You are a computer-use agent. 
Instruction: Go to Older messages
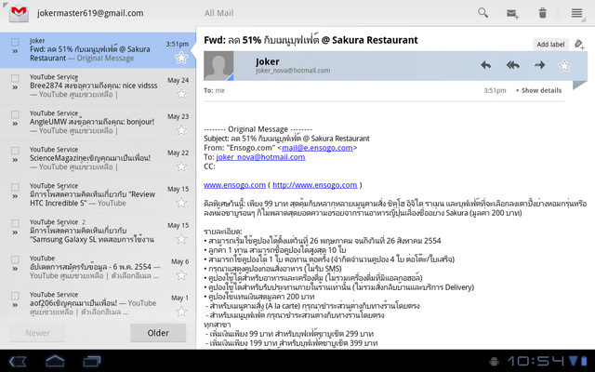pos(158,333)
